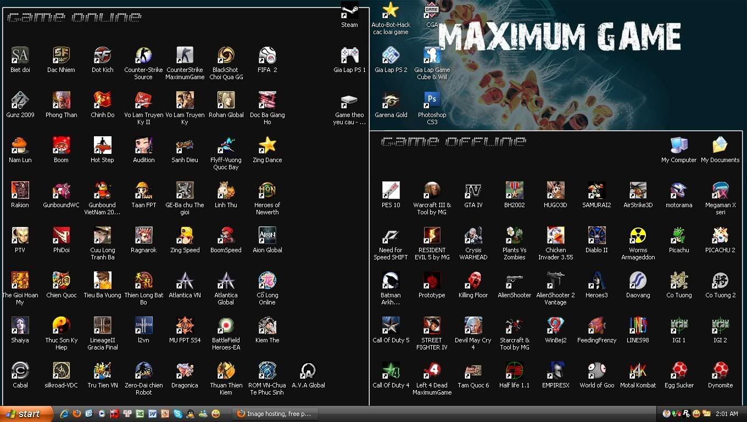
Task: Launch the Chicken Invader 3.55 icon
Action: [x=555, y=236]
